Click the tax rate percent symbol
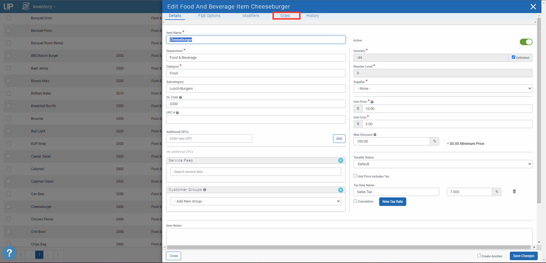This screenshot has height=263, width=546. [497, 192]
